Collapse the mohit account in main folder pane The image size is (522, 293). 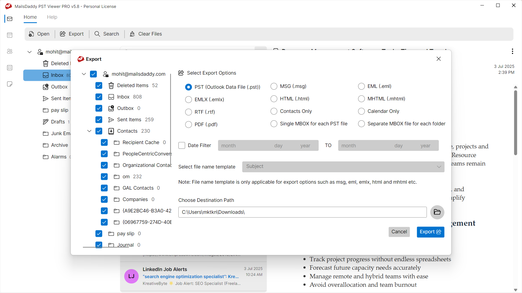30,52
